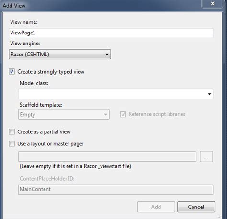Viewport: 227px width, 219px height.
Task: Click the "ContentPlaceHolder ID:" label
Action: click(x=47, y=179)
